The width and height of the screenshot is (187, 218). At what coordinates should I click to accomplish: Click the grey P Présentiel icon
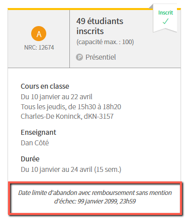coord(79,57)
